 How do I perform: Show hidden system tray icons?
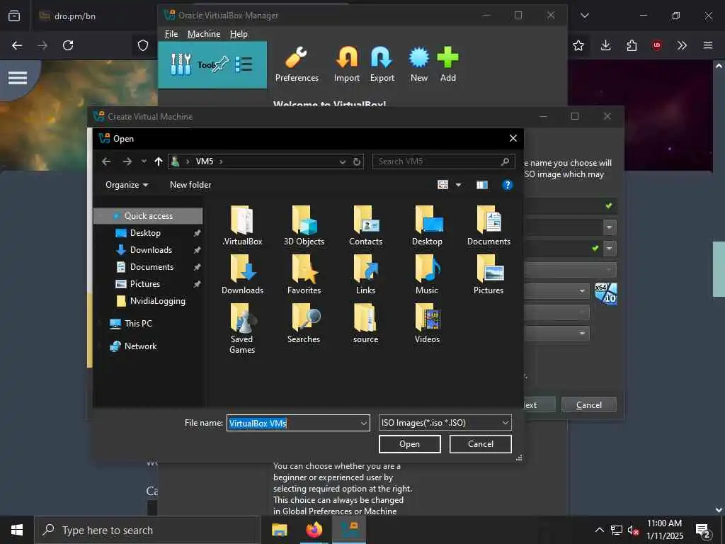pos(599,530)
